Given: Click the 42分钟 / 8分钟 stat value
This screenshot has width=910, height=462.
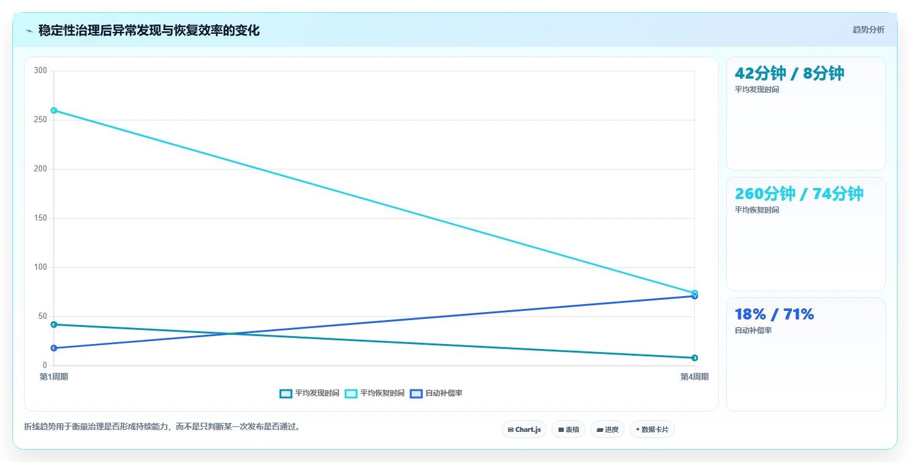Looking at the screenshot, I should [x=789, y=73].
